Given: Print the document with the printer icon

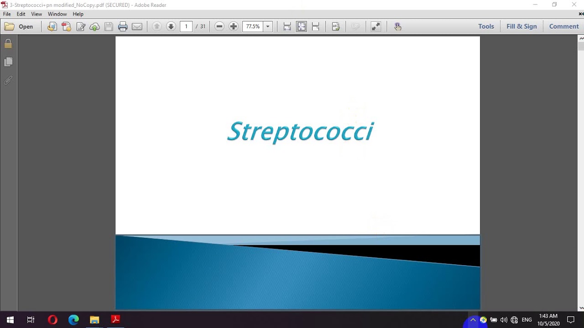Looking at the screenshot, I should [x=123, y=26].
